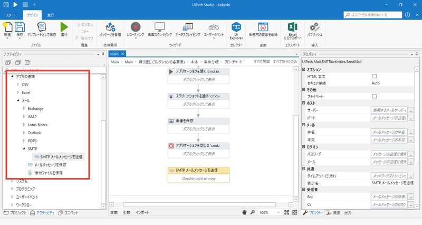422x225 pixels.
Task: Click フローチャート in breadcrumb
Action: pyautogui.click(x=233, y=62)
